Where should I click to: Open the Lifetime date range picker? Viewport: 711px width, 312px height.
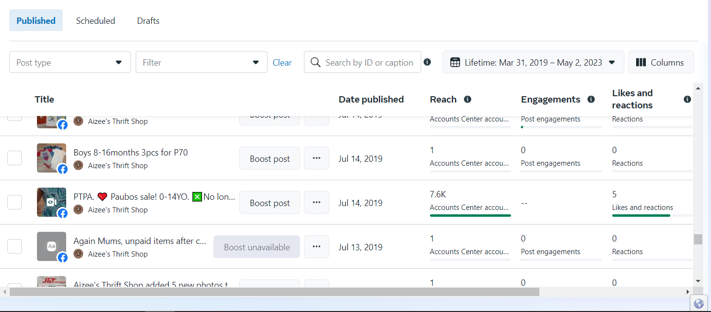(533, 62)
